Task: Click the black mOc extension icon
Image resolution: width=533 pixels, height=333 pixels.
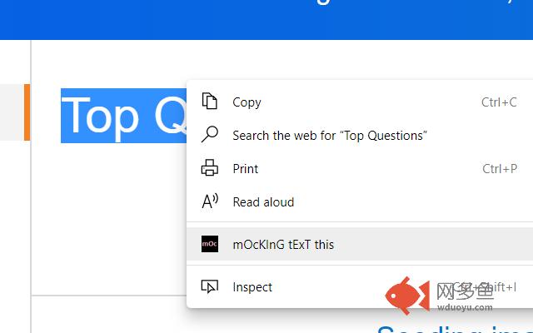Action: coord(210,244)
